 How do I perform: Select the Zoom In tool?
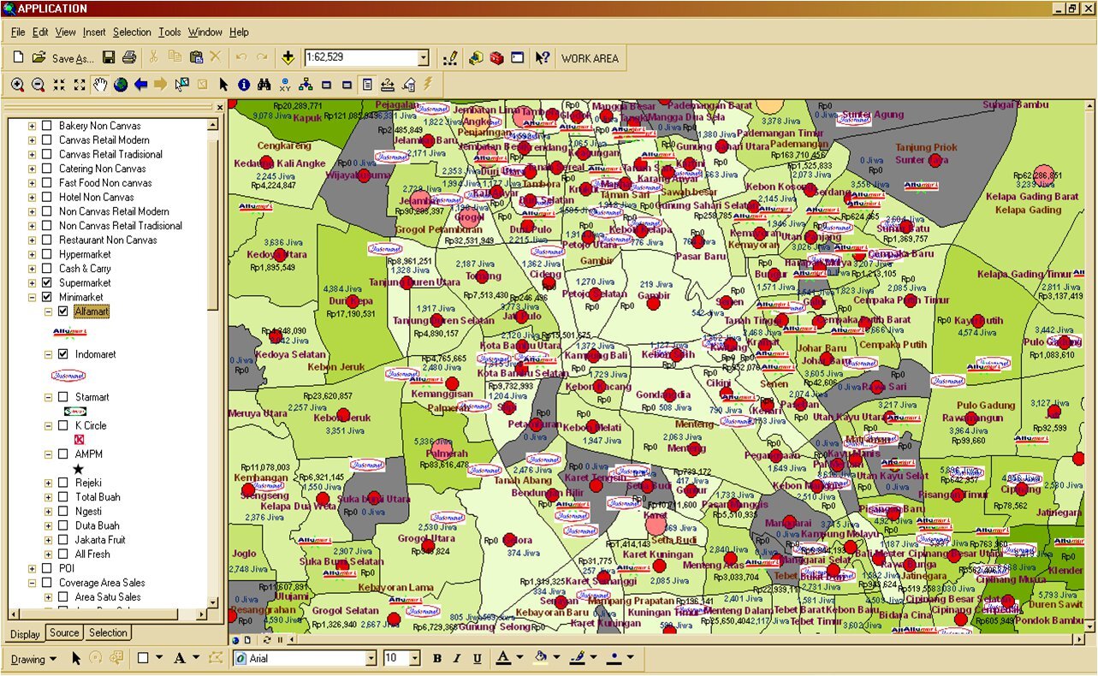pos(18,85)
